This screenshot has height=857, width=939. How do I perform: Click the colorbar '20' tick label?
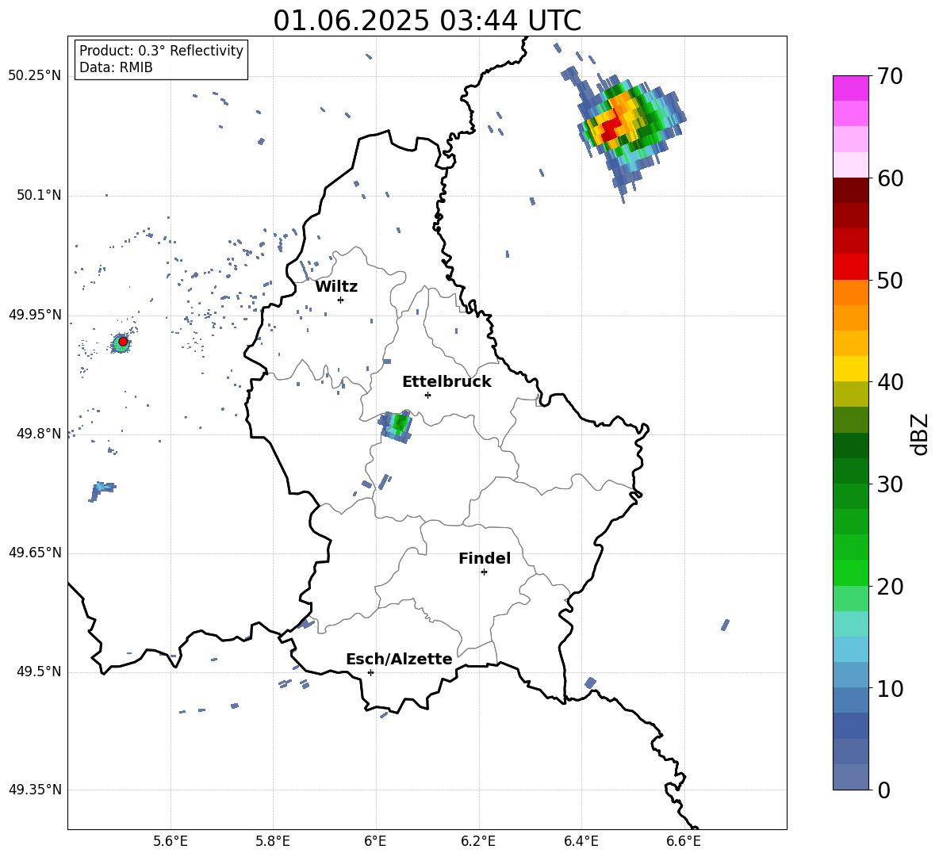890,587
